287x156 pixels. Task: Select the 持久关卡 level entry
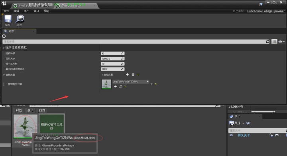[x=244, y=135]
